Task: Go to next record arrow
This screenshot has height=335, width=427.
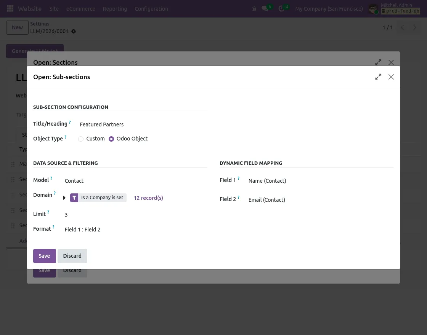Action: coord(415,27)
